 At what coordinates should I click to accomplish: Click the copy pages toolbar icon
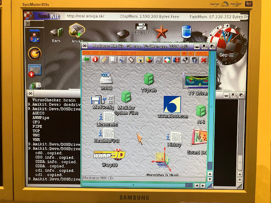click(113, 60)
